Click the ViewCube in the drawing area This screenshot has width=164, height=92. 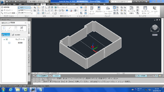point(155,28)
